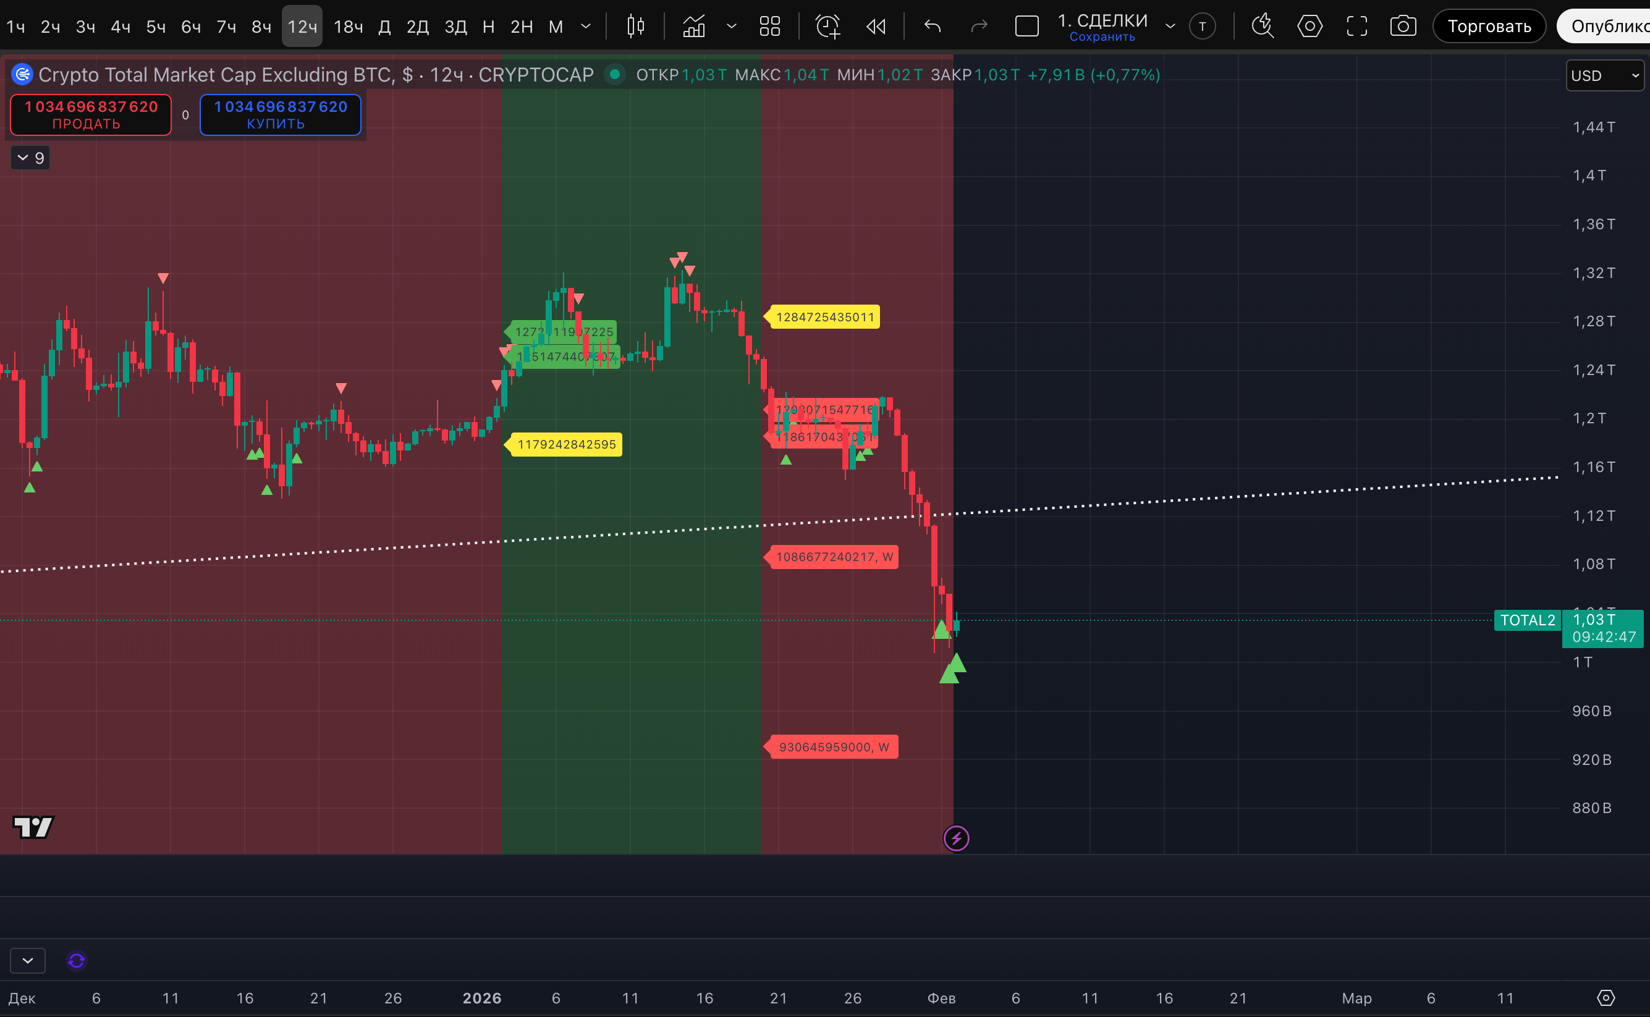The image size is (1650, 1017).
Task: Open the USD currency dropdown
Action: [x=1604, y=75]
